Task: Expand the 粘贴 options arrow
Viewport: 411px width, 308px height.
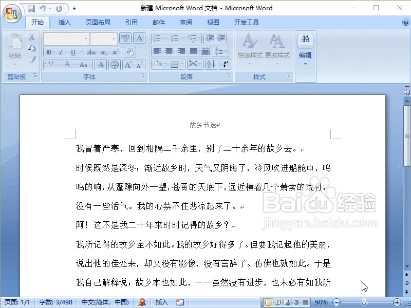Action: (15, 64)
